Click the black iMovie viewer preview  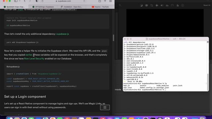pyautogui.click(x=165, y=23)
